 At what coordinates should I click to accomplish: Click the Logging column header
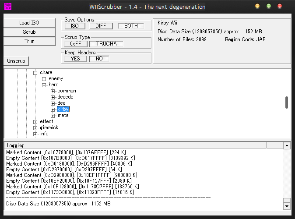tap(135, 145)
